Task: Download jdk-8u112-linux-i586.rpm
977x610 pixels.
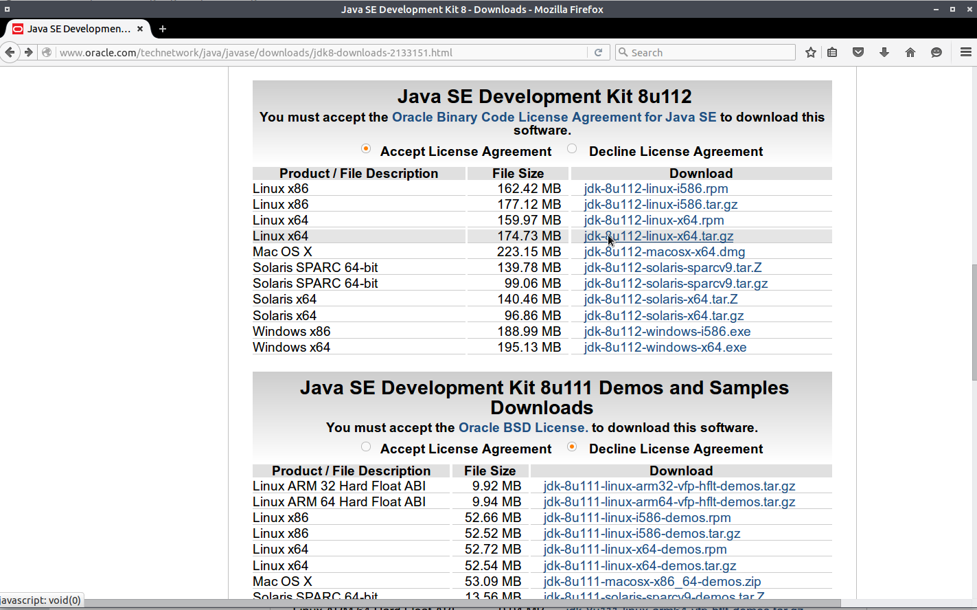Action: [x=656, y=189]
